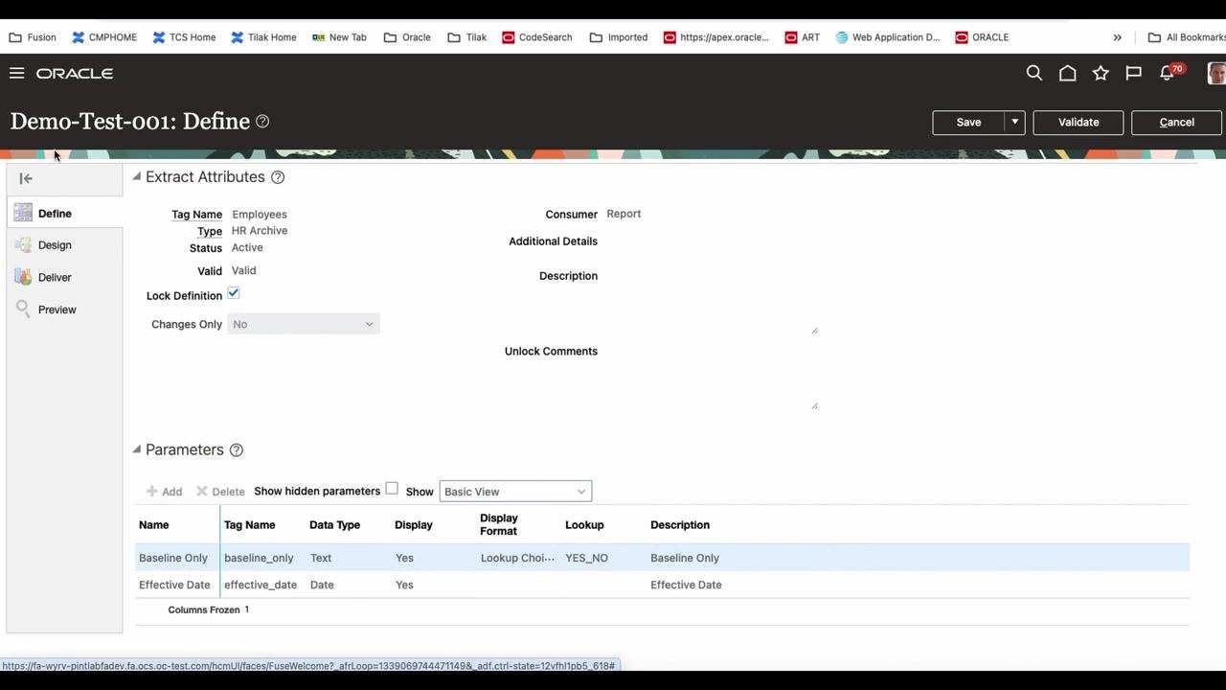This screenshot has width=1226, height=690.
Task: Click help icon beside Define title
Action: coord(262,122)
